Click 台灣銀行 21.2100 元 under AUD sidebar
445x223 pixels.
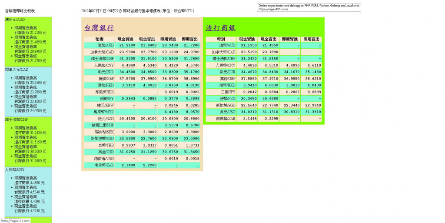[x=30, y=33]
